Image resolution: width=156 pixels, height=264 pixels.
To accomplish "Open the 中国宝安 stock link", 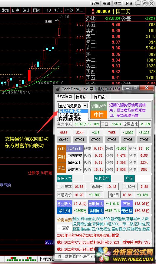I will 75,155.
